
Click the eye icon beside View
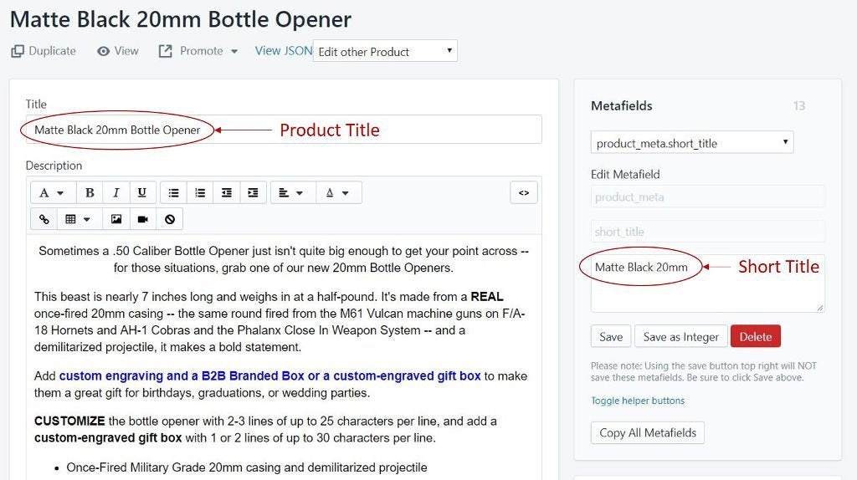[103, 51]
